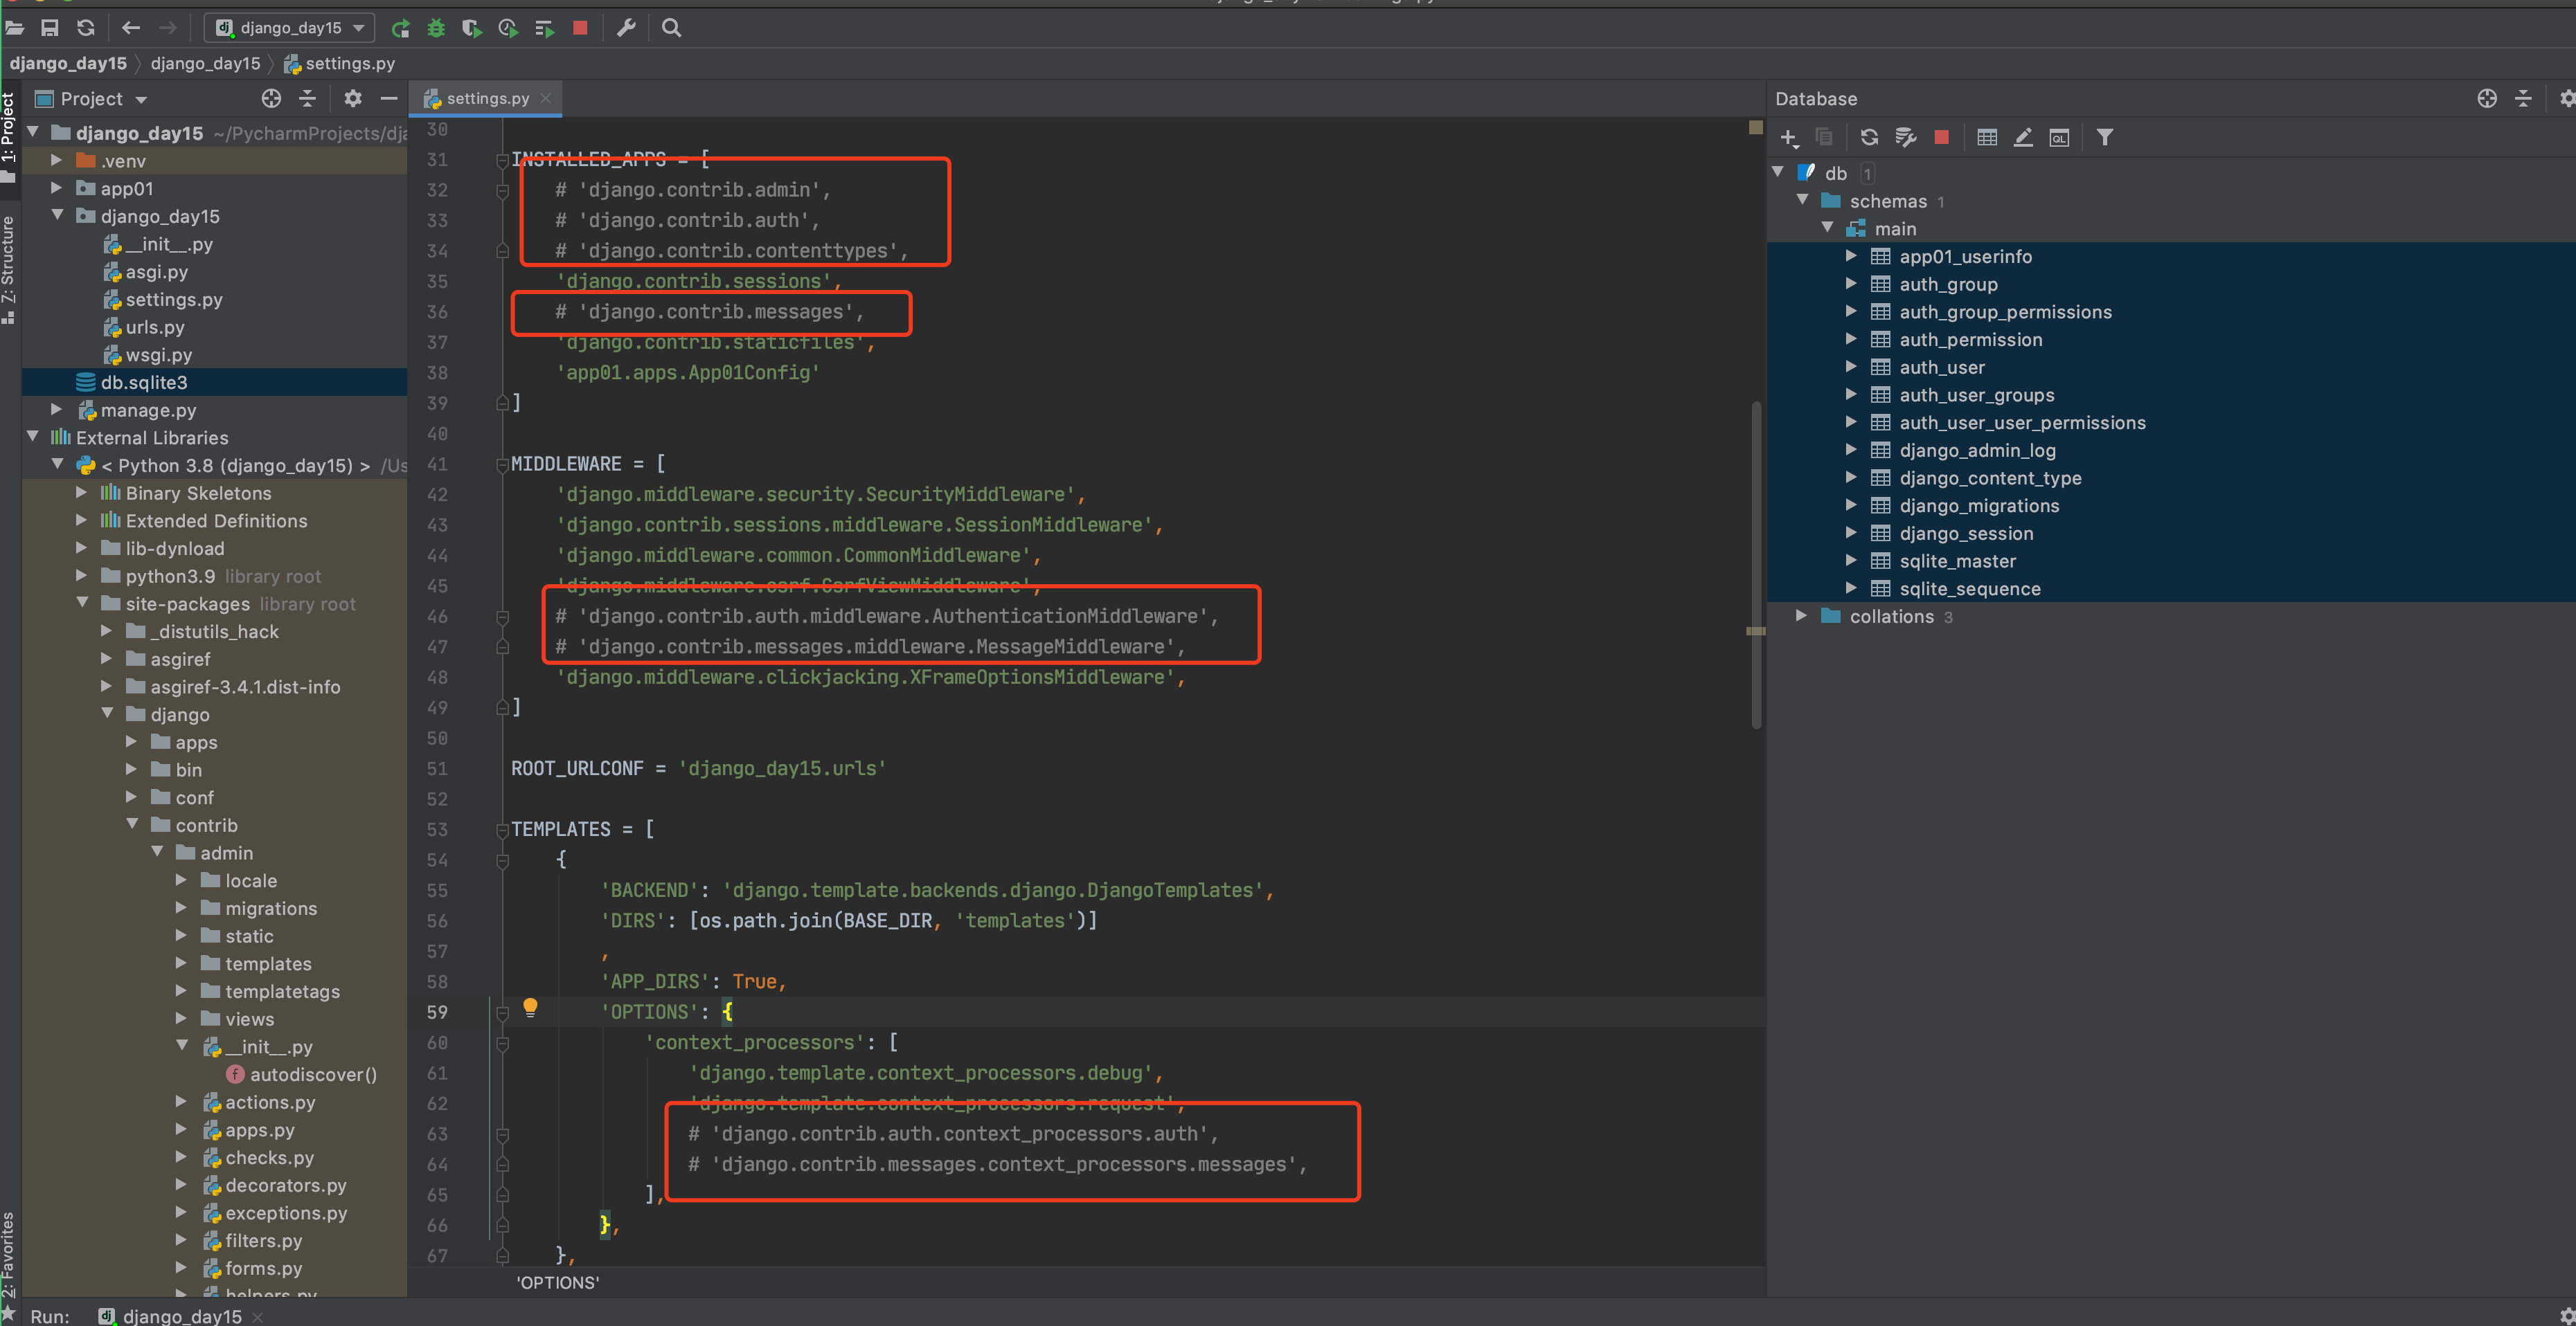Fold the INSTALLED_APPS block at line 31
This screenshot has width=2576, height=1326.
click(x=502, y=160)
